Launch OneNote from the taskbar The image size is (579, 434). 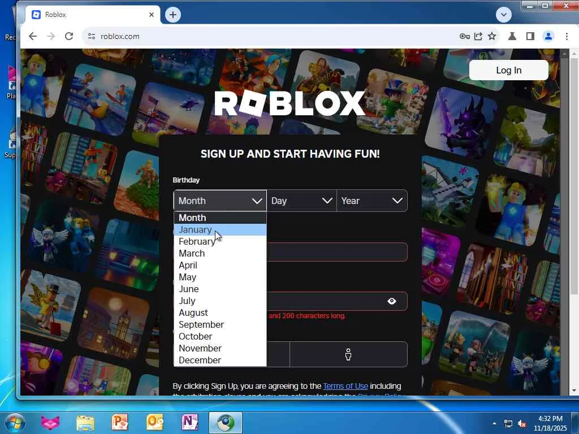point(190,423)
